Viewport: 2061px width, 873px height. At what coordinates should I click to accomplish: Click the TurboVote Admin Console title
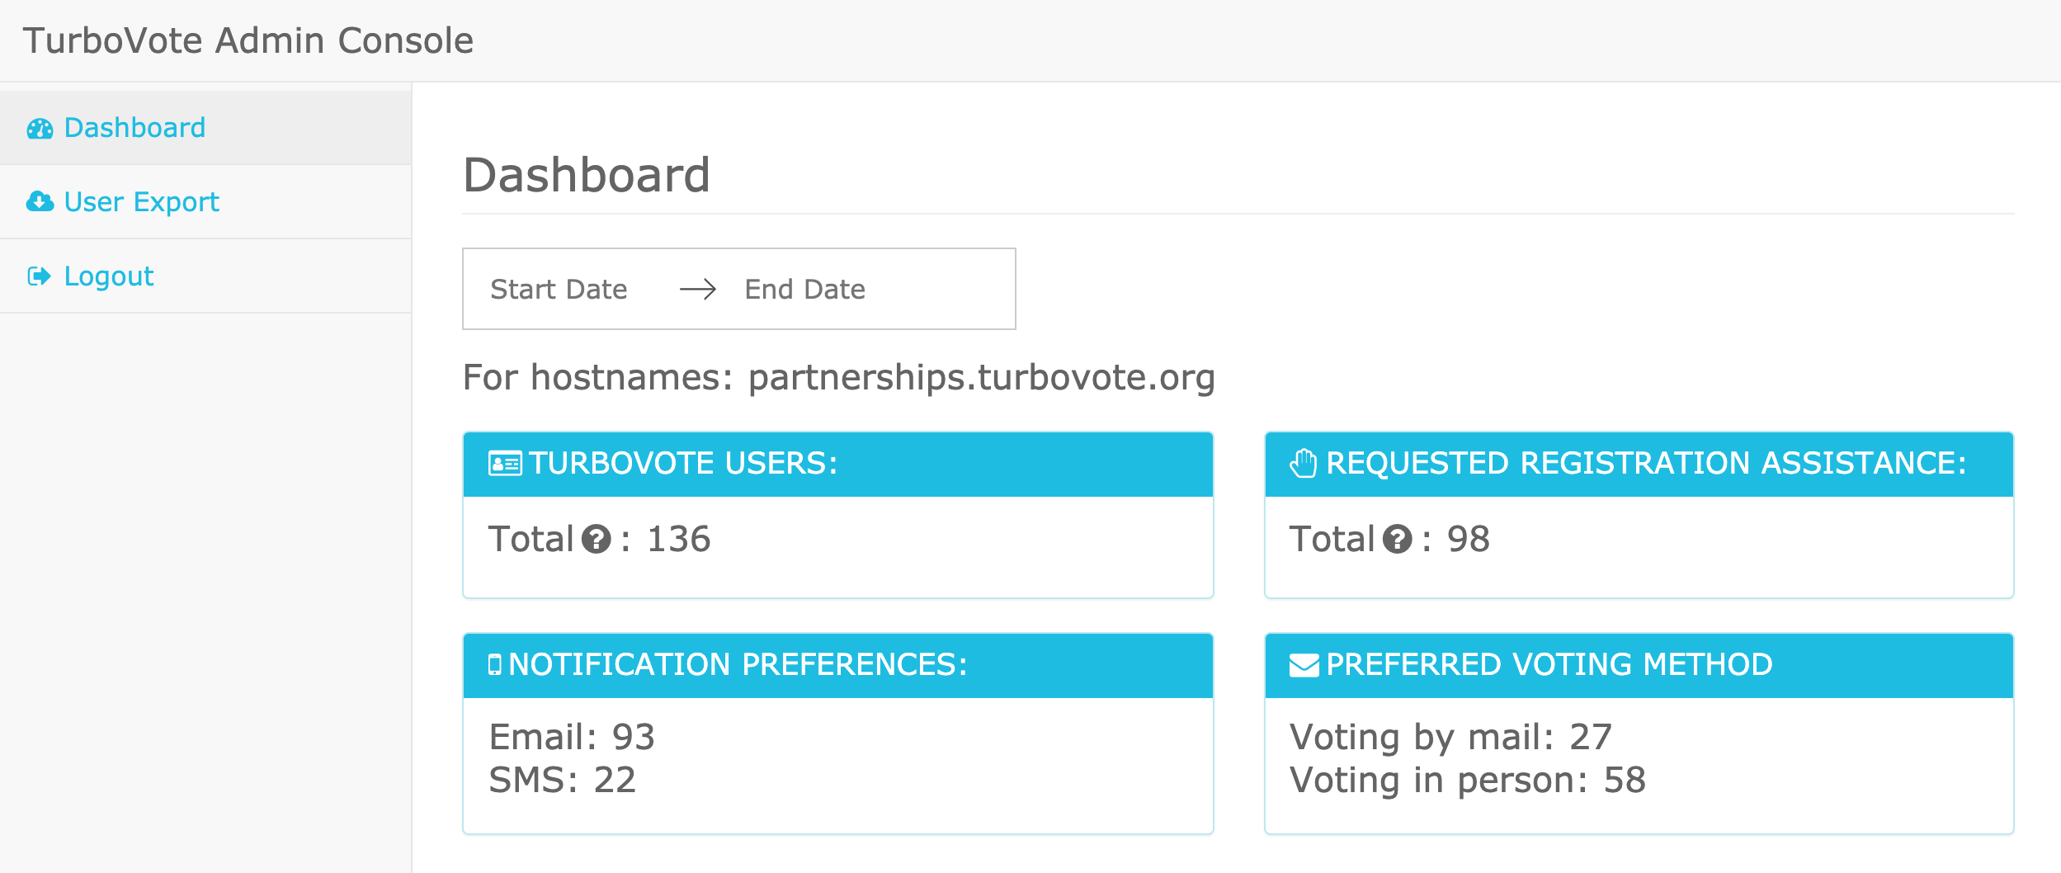pyautogui.click(x=248, y=40)
